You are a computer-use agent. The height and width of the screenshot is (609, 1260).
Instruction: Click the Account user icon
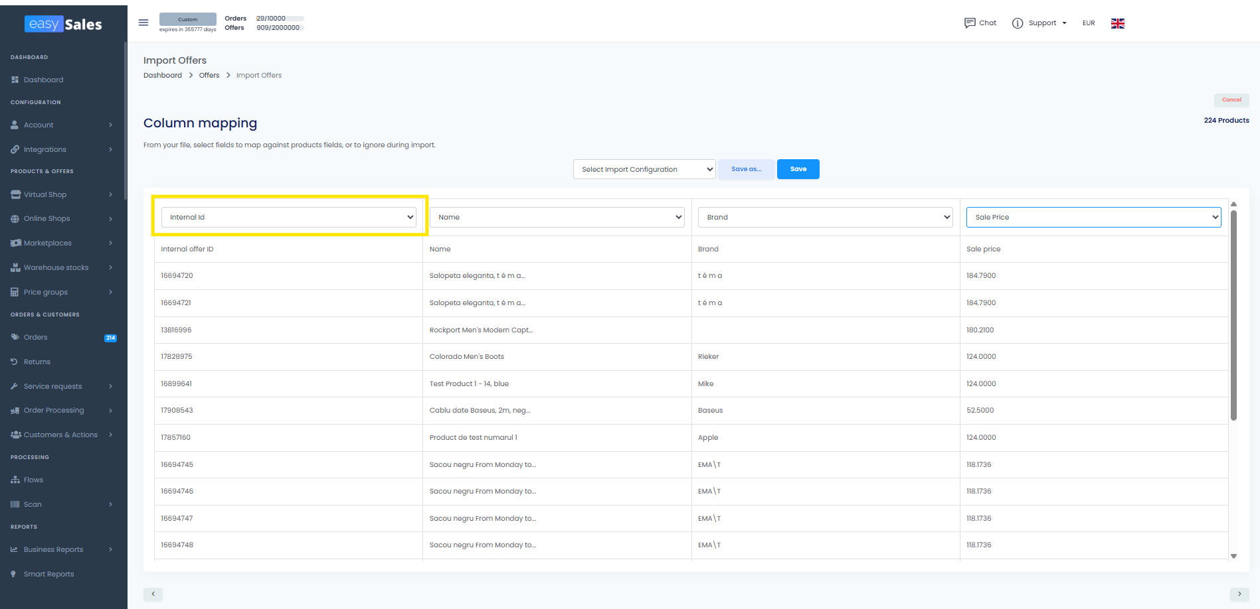click(x=15, y=125)
